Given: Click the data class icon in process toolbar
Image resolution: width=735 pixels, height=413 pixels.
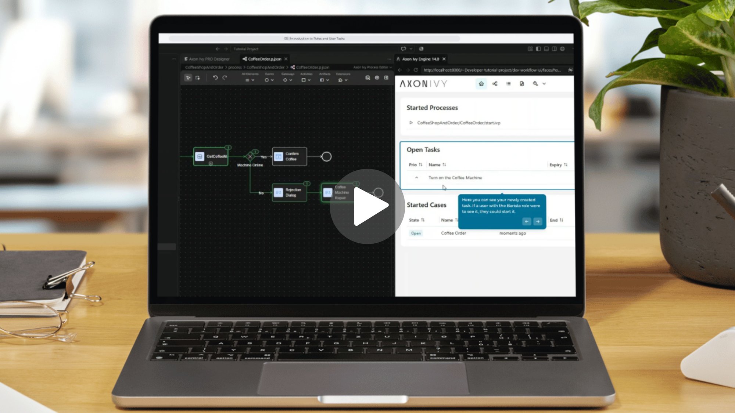Looking at the screenshot, I should pyautogui.click(x=367, y=78).
